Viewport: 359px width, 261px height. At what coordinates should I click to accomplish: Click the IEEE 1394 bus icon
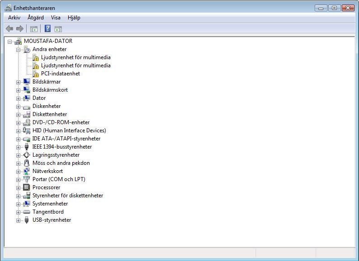pos(27,147)
